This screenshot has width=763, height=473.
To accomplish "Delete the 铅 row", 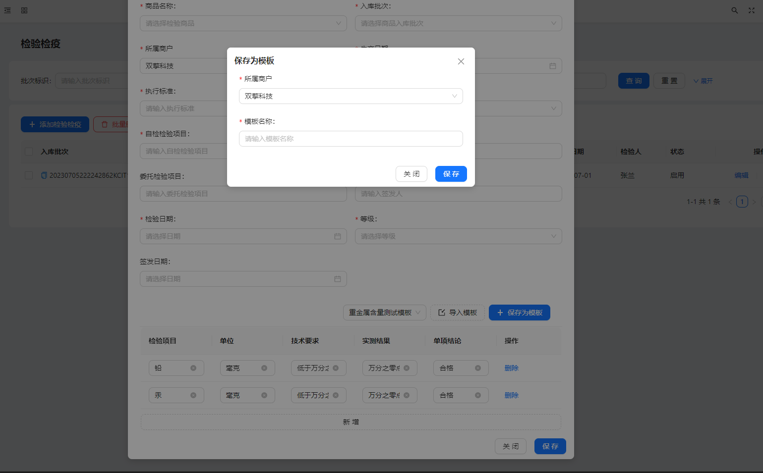I will (511, 368).
